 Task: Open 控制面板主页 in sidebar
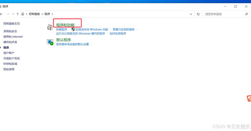pos(12,24)
